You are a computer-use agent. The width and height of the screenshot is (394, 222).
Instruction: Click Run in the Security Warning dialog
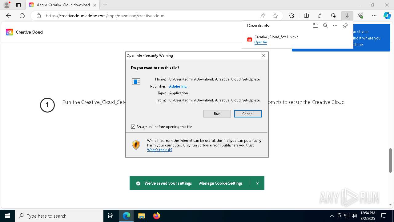(x=217, y=114)
